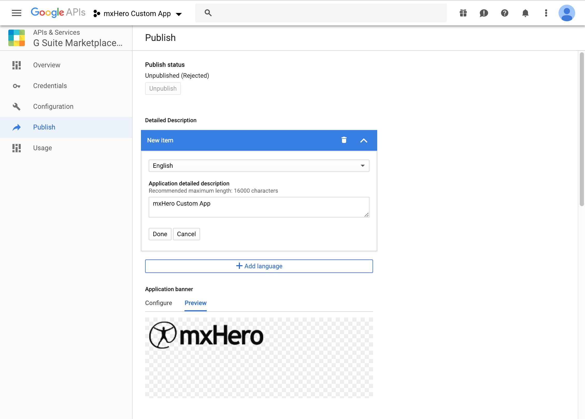This screenshot has height=419, width=585.
Task: Open G Suite Marketplace SDK heading
Action: pos(78,43)
